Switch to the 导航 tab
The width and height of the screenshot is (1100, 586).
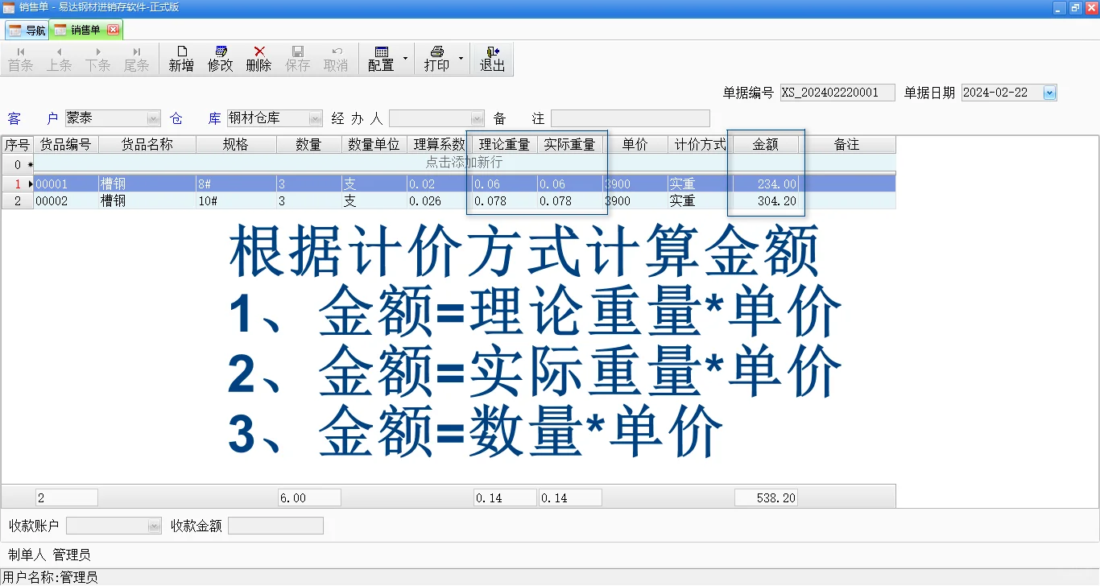point(27,30)
